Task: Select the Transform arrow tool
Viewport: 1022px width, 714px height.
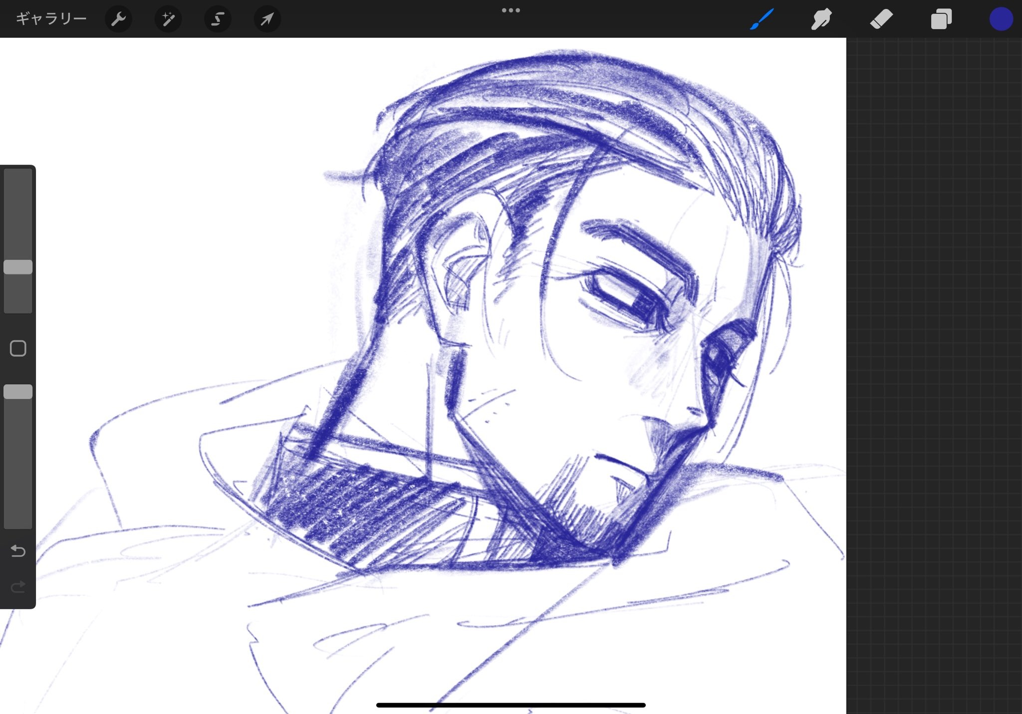Action: click(x=267, y=19)
